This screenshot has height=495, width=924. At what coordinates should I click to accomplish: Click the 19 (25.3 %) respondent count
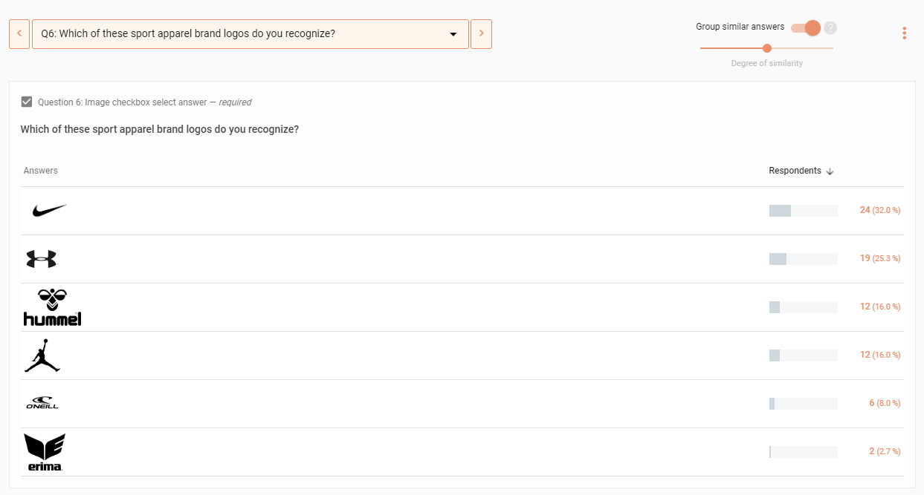(880, 258)
